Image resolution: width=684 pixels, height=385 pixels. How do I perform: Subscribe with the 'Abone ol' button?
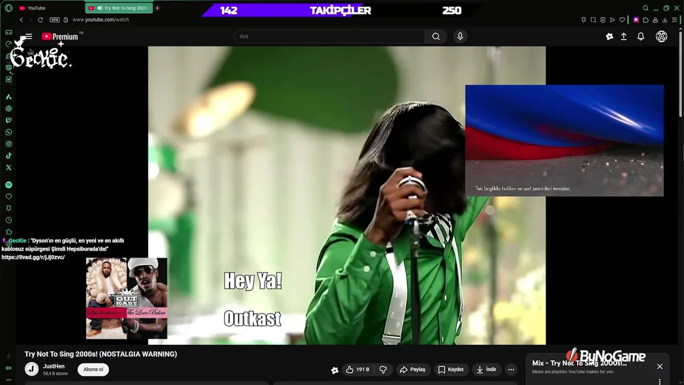click(x=93, y=369)
